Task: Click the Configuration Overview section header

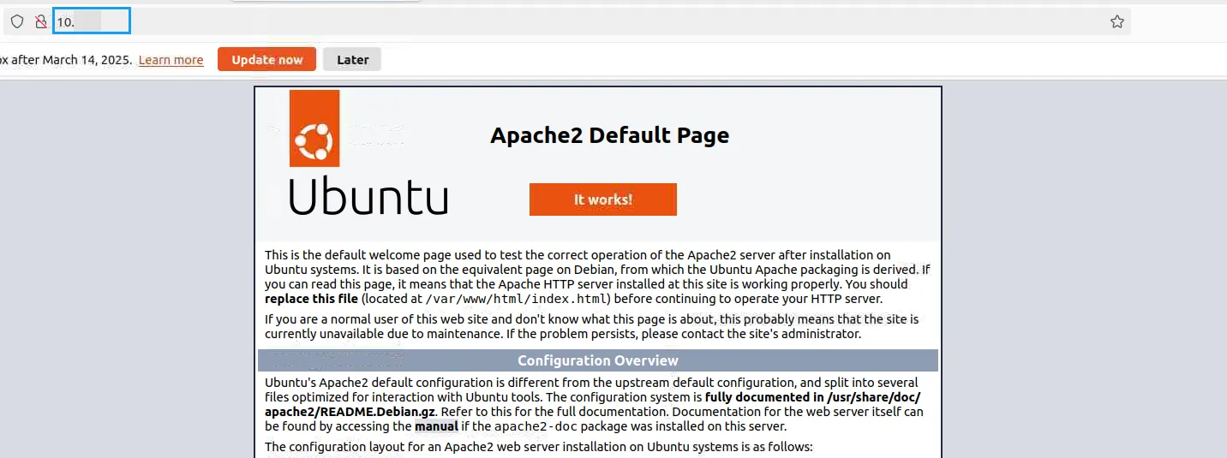Action: coord(598,360)
